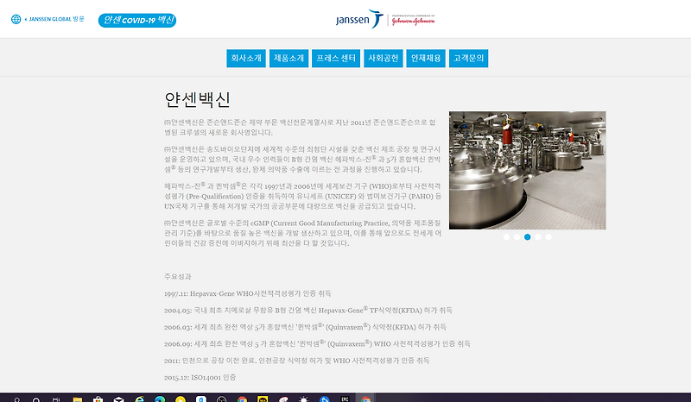Click the factory tanks carousel photo
691x402 pixels.
[x=528, y=170]
